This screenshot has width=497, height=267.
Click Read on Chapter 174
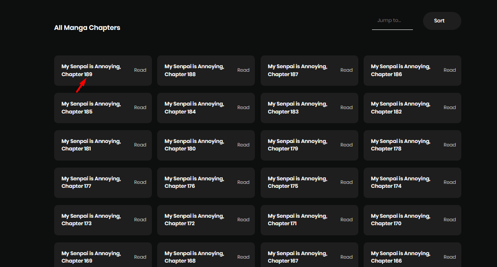tap(449, 183)
